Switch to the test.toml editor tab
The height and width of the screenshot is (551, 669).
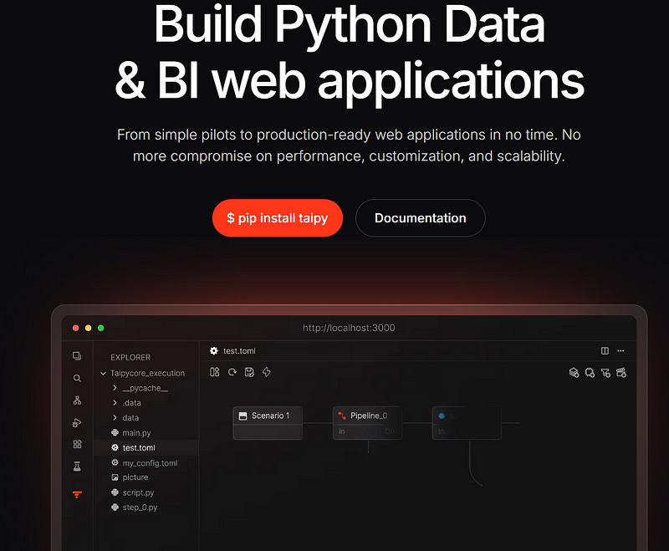point(233,351)
